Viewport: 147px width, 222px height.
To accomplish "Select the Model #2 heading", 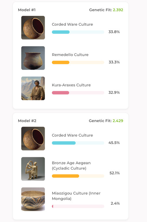I will click(x=27, y=121).
